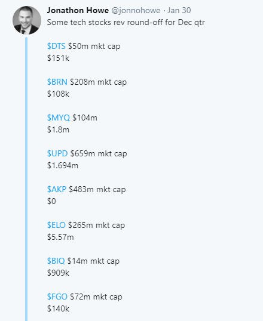Click the tweet text 'Some tech stocks rev round-off'

[105, 22]
